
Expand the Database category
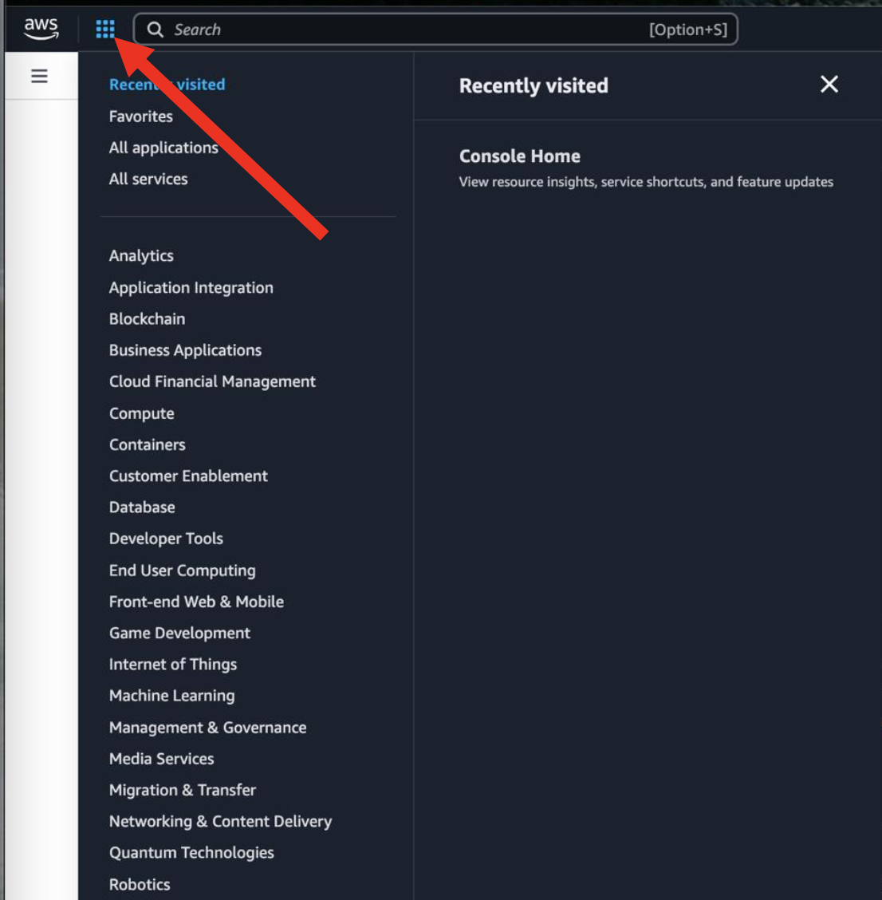tap(142, 507)
